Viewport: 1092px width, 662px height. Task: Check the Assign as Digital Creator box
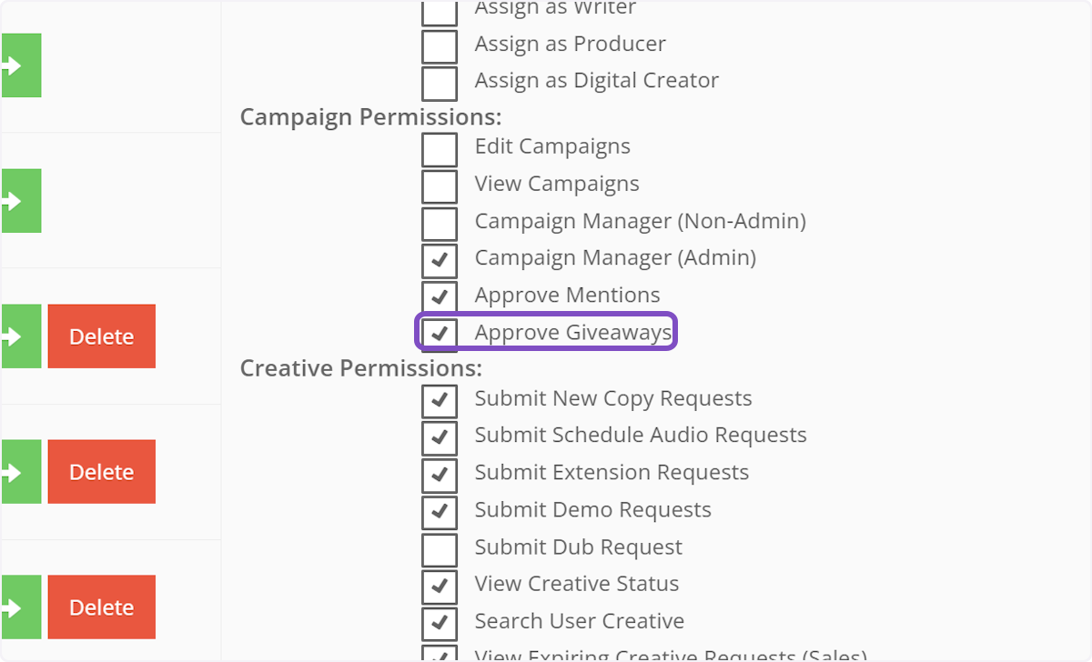(440, 82)
